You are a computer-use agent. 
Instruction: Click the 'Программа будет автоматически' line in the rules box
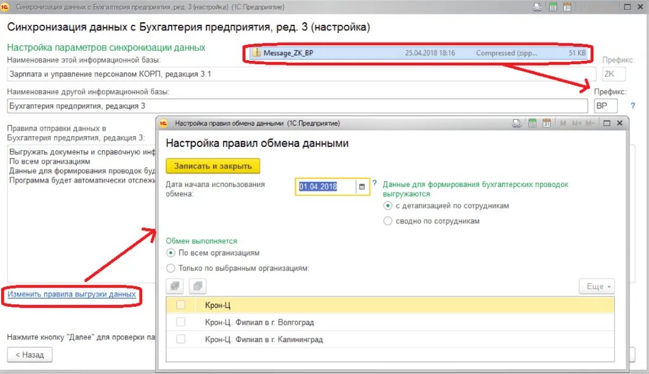point(82,180)
